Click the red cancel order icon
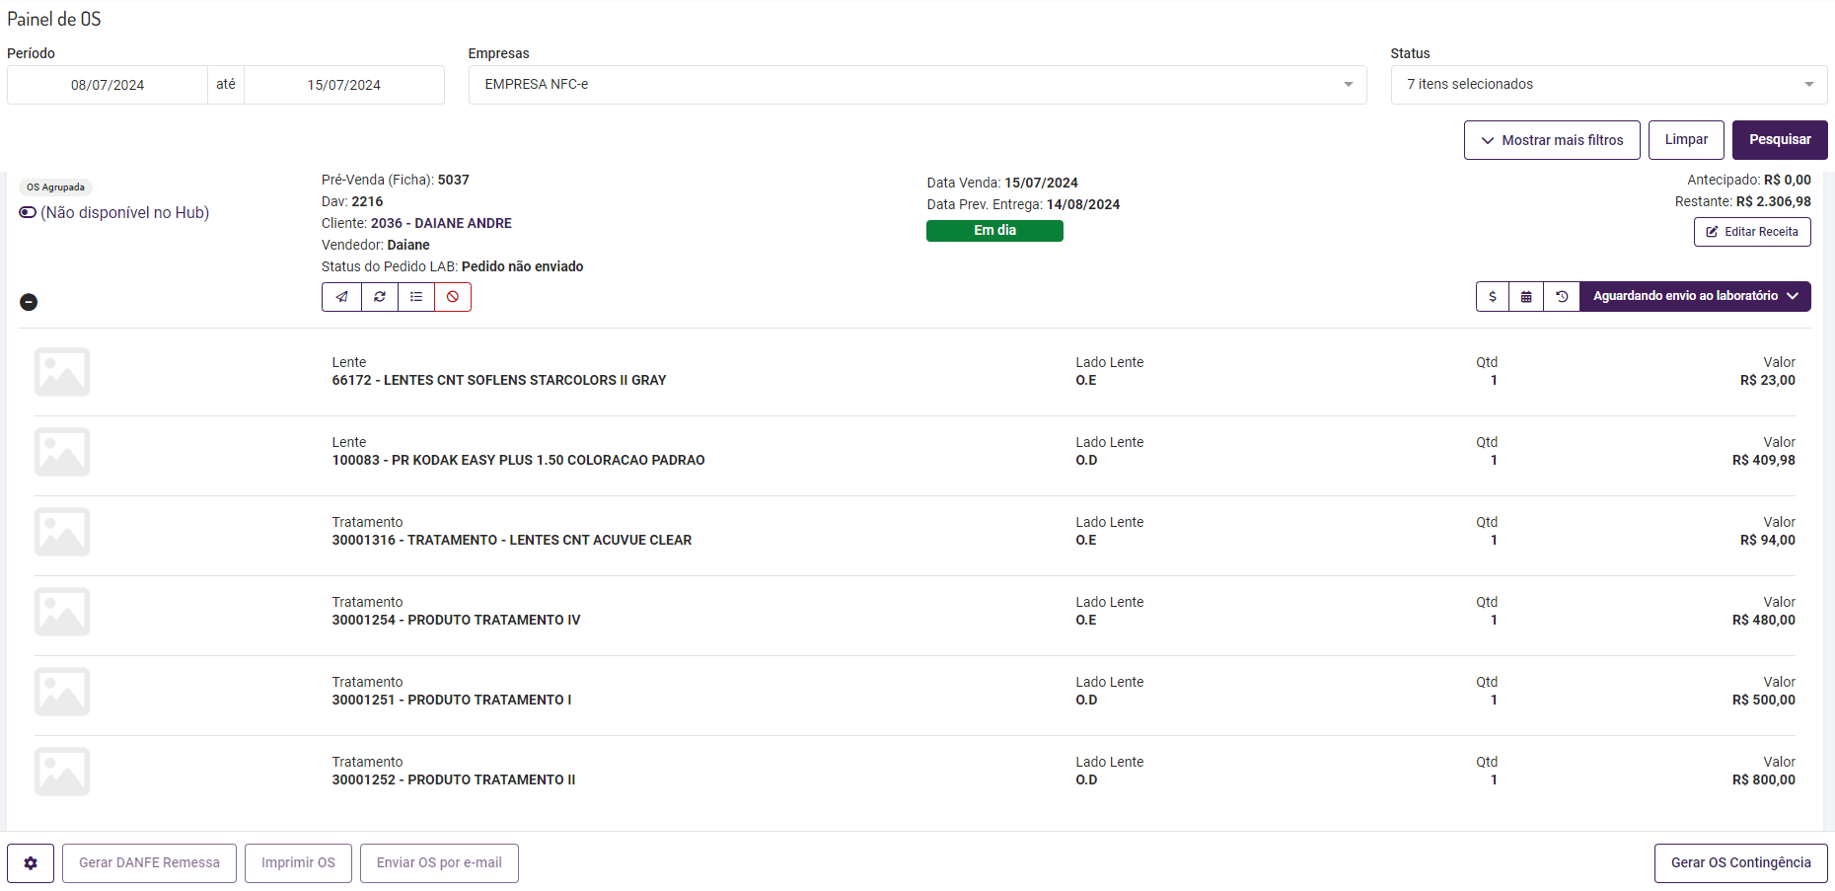Screen dimensions: 1835x891 [x=453, y=297]
